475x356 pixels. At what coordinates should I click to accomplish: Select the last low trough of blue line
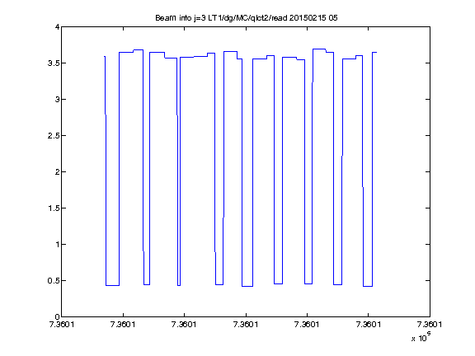click(x=368, y=286)
